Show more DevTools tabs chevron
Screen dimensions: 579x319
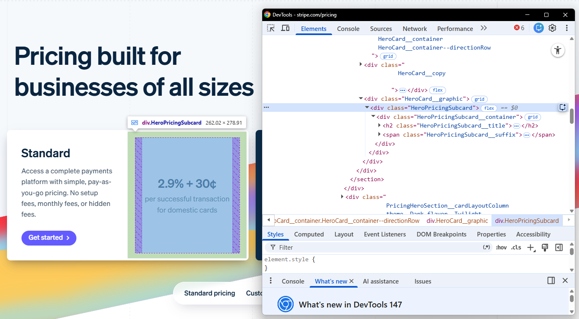click(484, 28)
